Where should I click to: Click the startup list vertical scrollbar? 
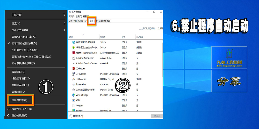pos(163,59)
